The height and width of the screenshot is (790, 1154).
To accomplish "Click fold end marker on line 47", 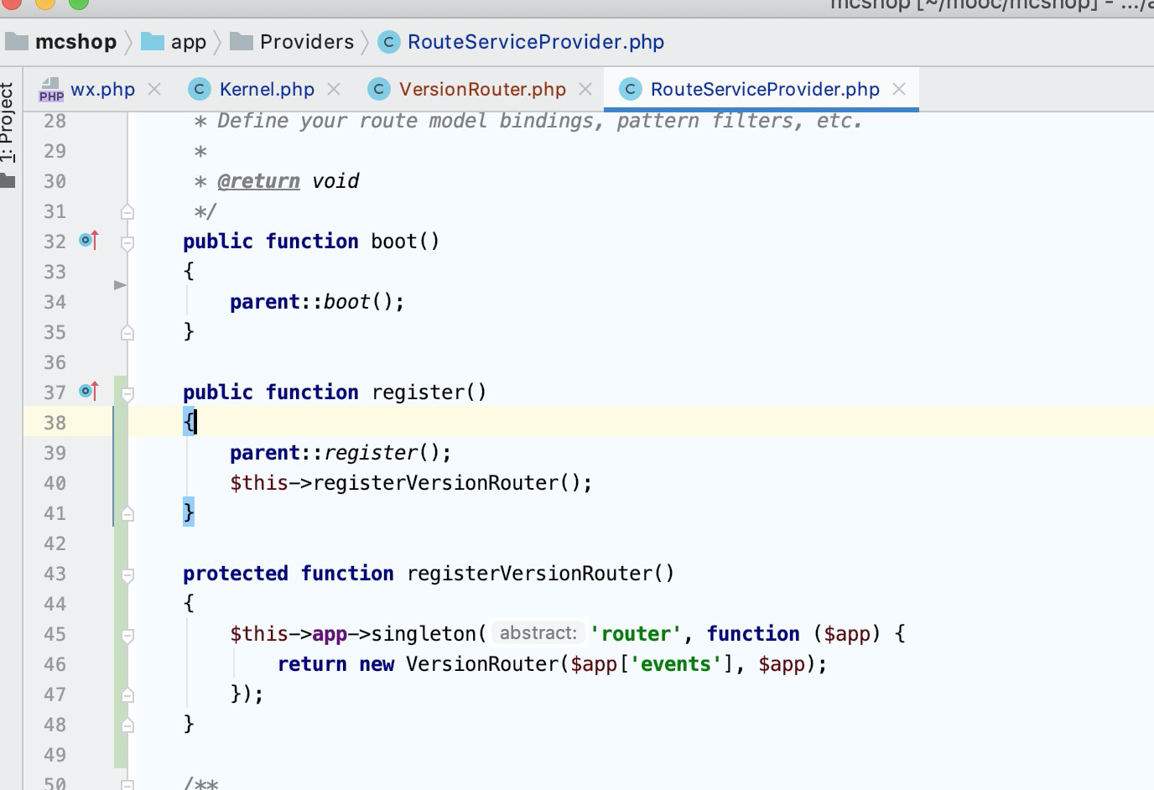I will [x=127, y=694].
